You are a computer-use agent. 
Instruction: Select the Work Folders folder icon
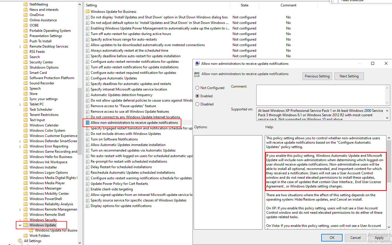25,236
